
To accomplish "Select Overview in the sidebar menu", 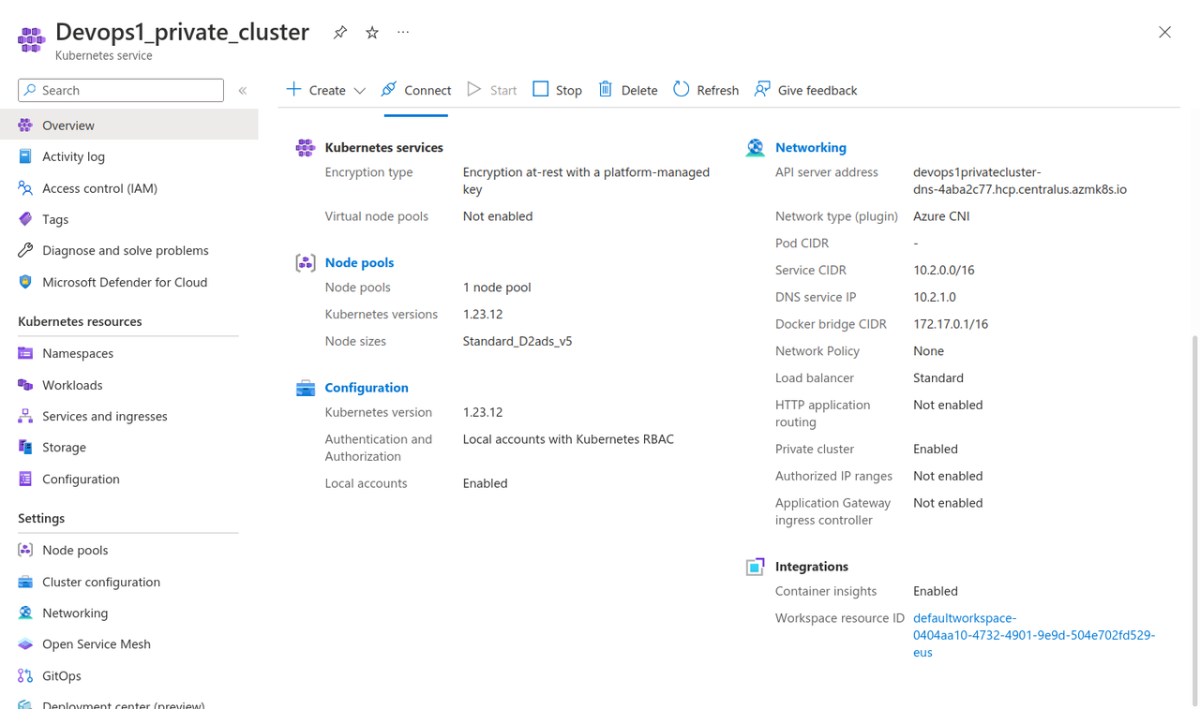I will pos(129,125).
